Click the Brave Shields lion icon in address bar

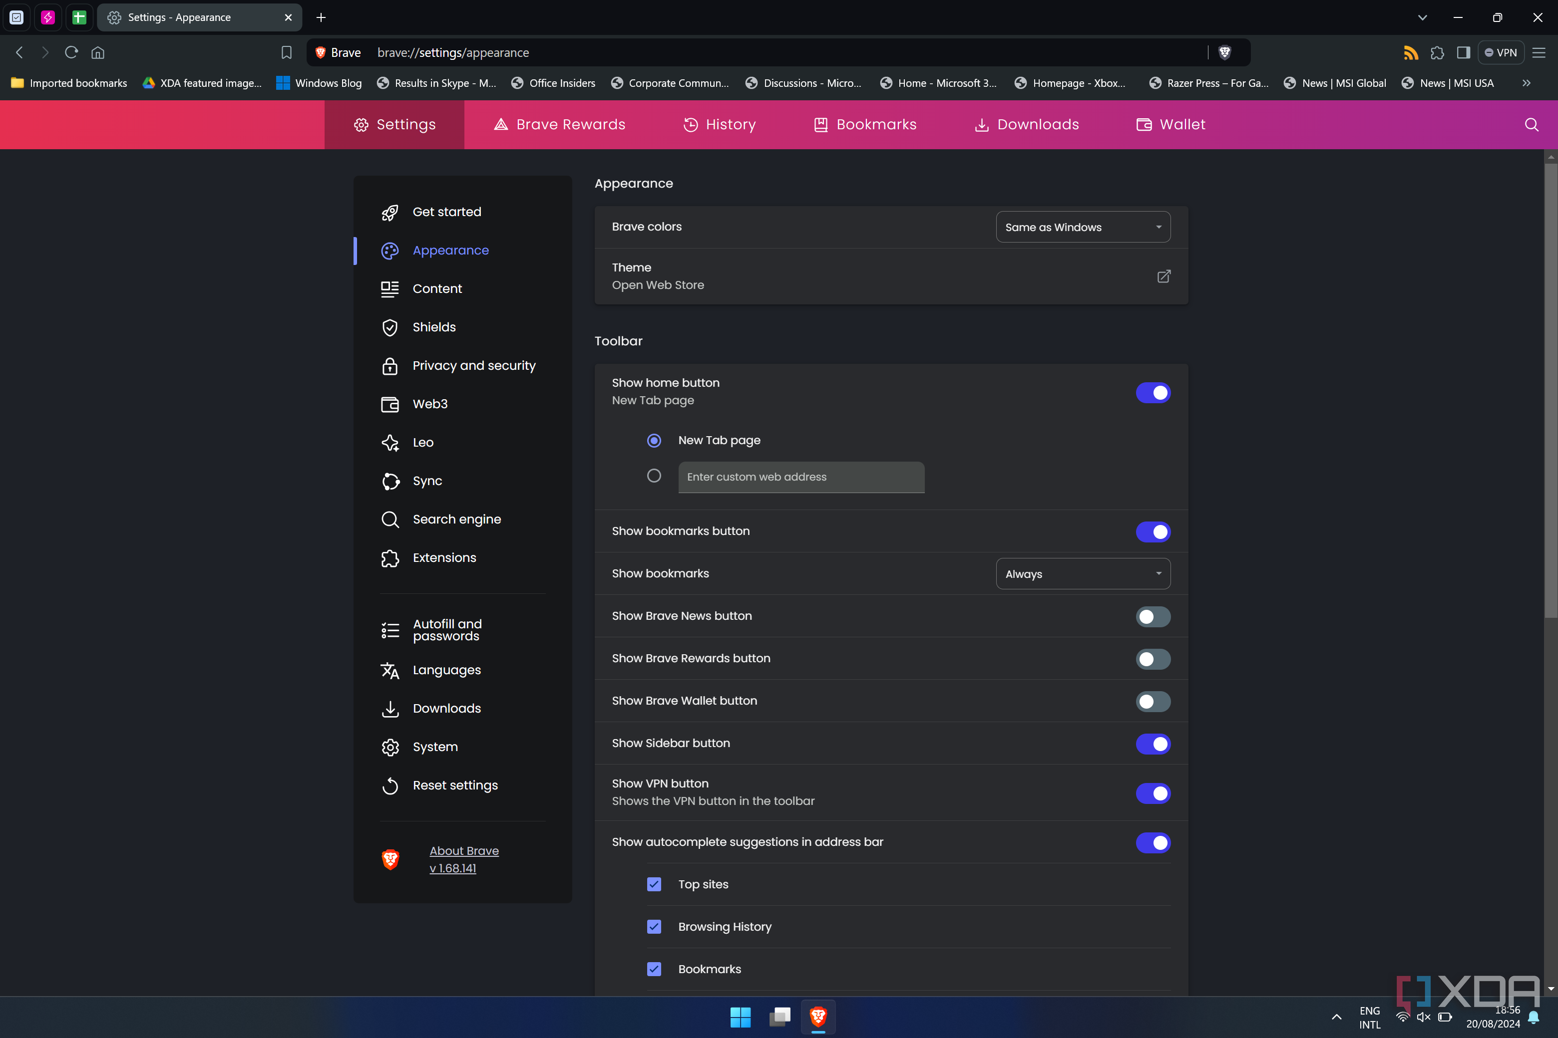click(x=1225, y=52)
